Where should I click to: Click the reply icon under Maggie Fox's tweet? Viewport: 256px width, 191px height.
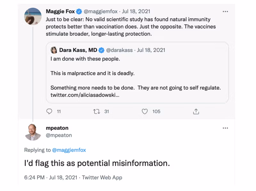click(49, 112)
